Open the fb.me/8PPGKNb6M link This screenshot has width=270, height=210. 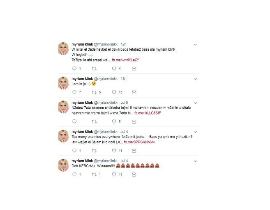pyautogui.click(x=139, y=142)
